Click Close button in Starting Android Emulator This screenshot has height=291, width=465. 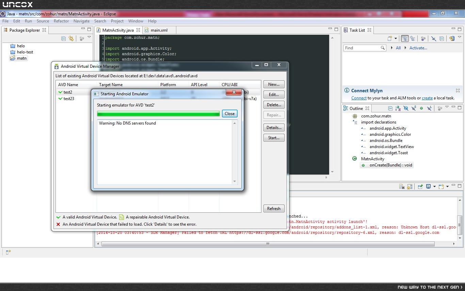(x=229, y=114)
